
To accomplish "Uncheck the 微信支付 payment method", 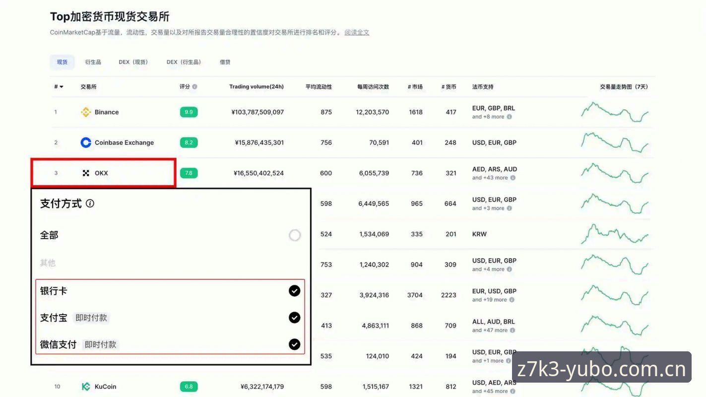I will coord(295,344).
